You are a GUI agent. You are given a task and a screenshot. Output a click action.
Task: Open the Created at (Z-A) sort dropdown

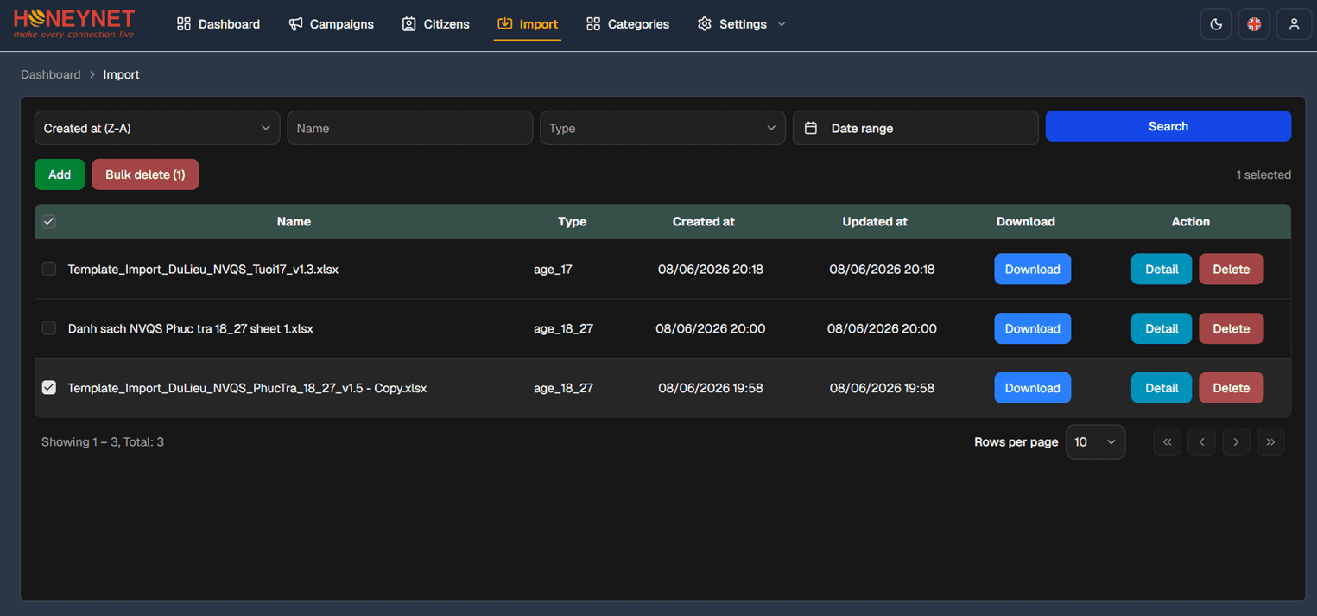coord(157,128)
